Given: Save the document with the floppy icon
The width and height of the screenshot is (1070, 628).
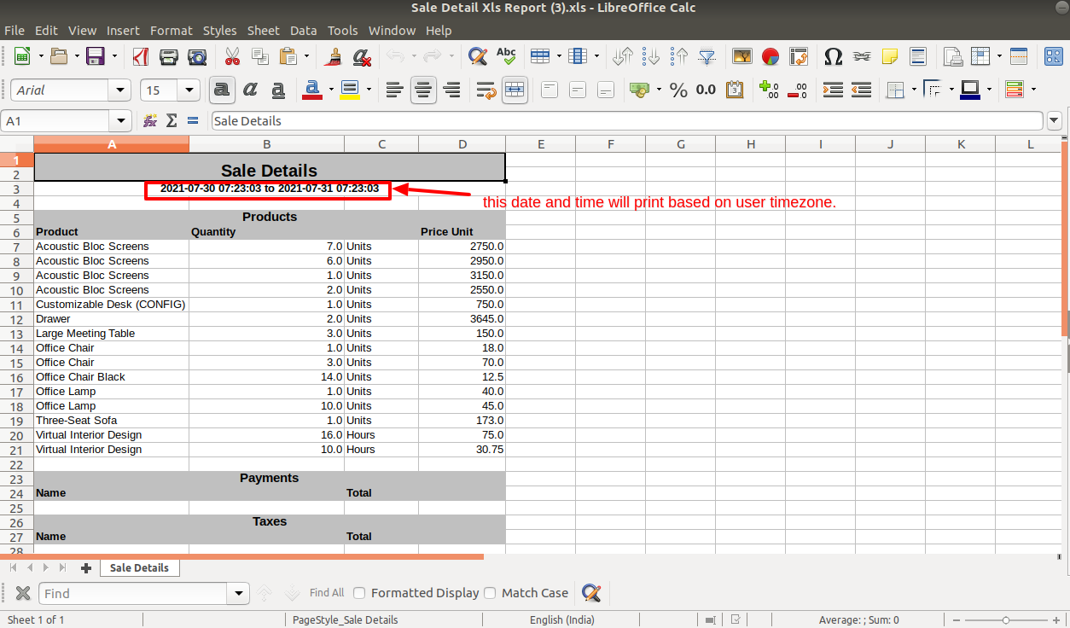Looking at the screenshot, I should click(96, 57).
